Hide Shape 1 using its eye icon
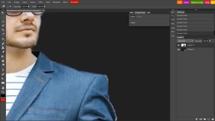 coord(178,49)
